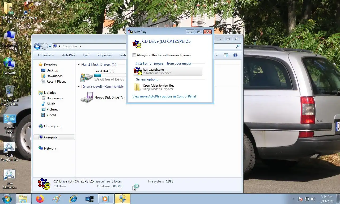Launch Firefox from taskbar
Viewport: 340px width, 204px height.
(x=40, y=199)
